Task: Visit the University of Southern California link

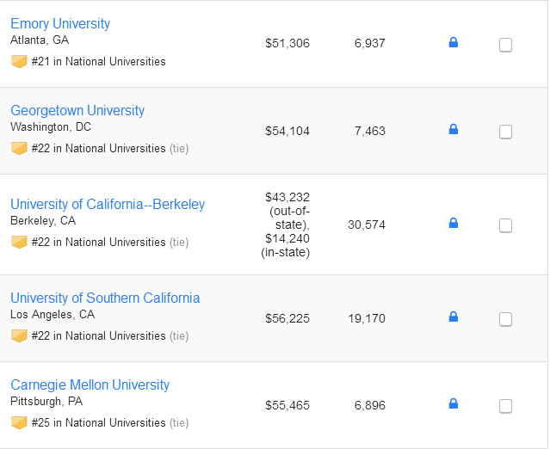Action: coord(105,298)
